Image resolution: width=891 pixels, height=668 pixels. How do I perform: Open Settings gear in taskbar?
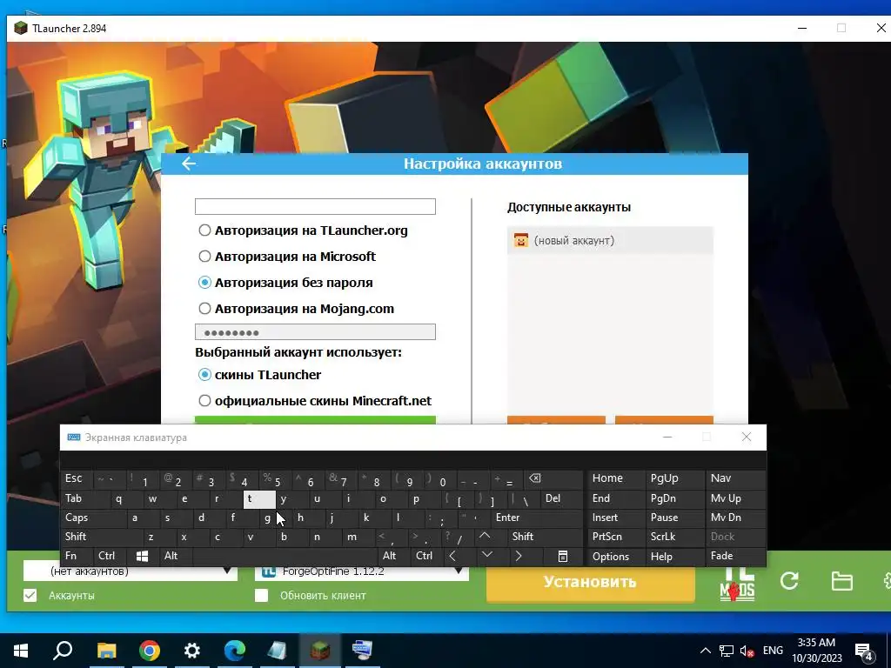click(192, 650)
